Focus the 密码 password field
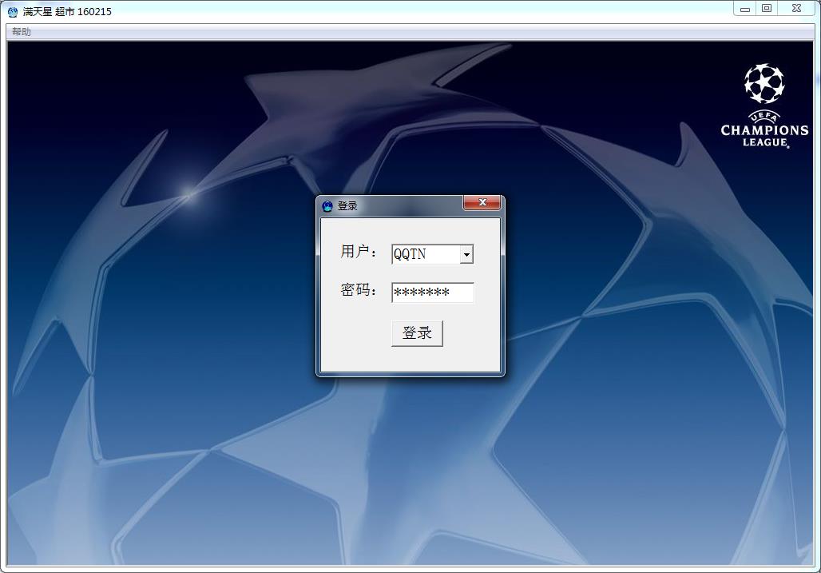This screenshot has width=821, height=573. (432, 292)
